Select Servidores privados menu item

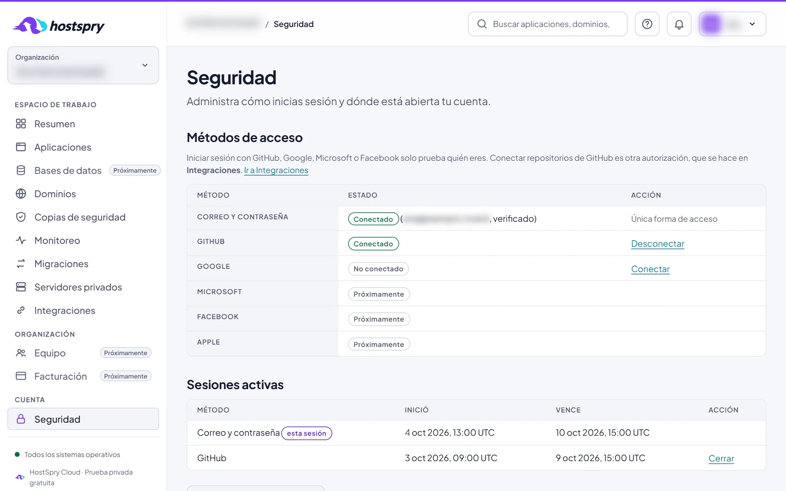(x=83, y=287)
